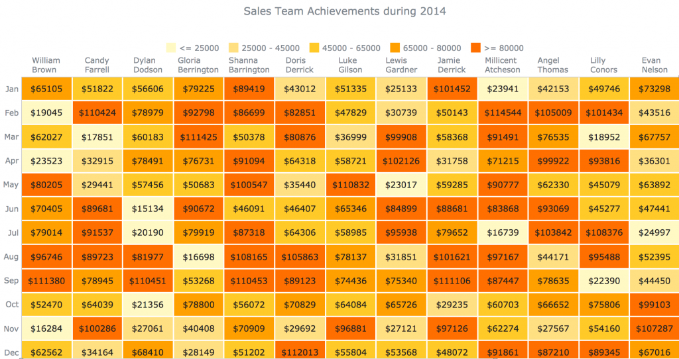Click the cell reading $110832
Image resolution: width=679 pixels, height=359 pixels.
(350, 185)
